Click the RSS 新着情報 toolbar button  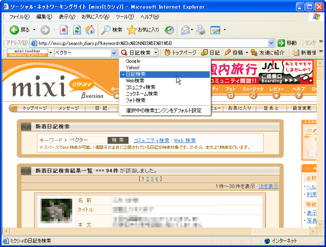[304, 53]
